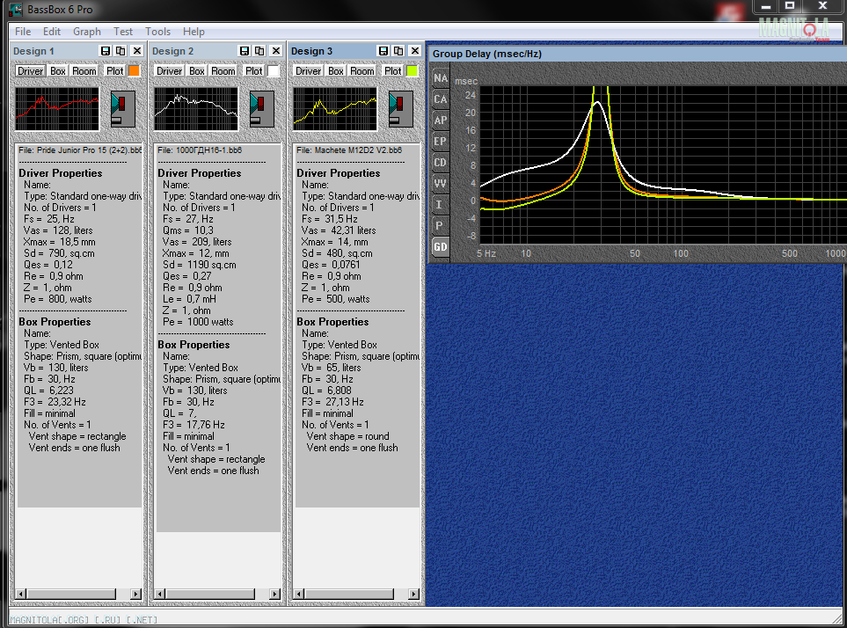Screen dimensions: 847x628
Task: Open the Room tab in Design 1
Action: pyautogui.click(x=84, y=71)
